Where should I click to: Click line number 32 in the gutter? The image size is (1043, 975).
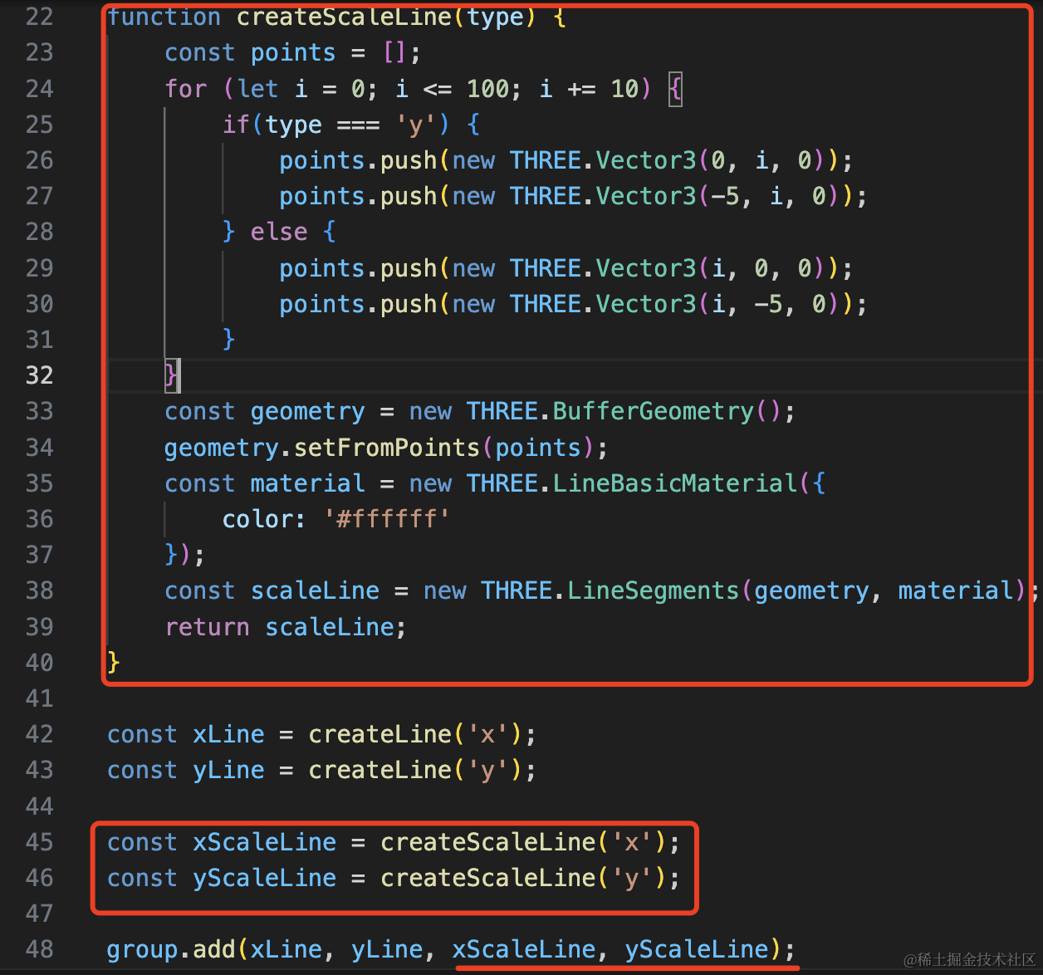[39, 375]
